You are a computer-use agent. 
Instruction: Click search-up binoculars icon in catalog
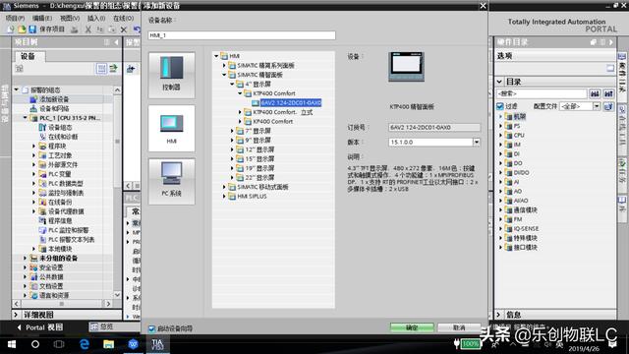coord(608,93)
